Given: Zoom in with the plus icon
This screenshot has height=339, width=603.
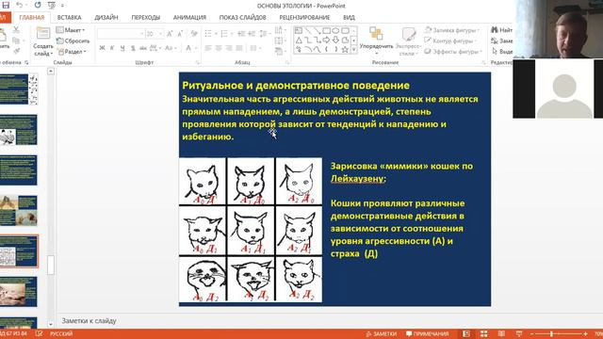Looking at the screenshot, I should 585,334.
